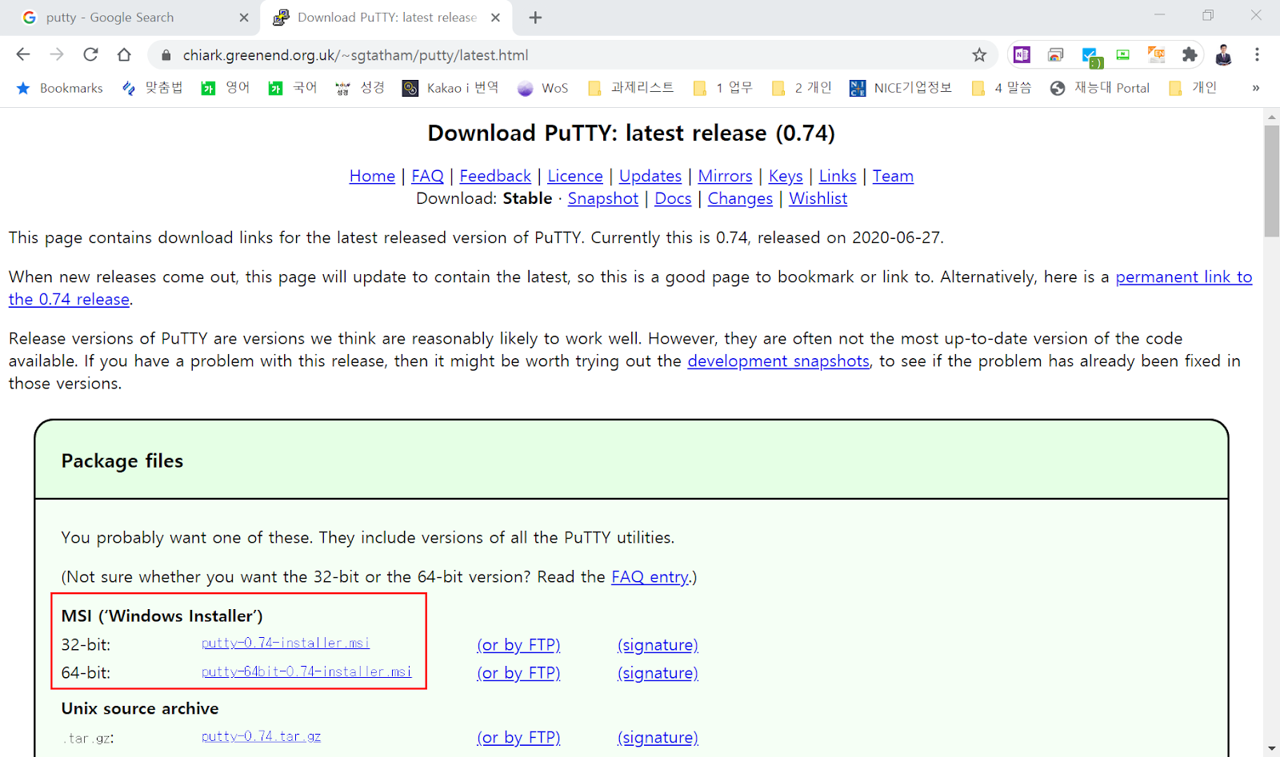This screenshot has height=757, width=1280.
Task: Open the 성경 bookmark
Action: 360,88
